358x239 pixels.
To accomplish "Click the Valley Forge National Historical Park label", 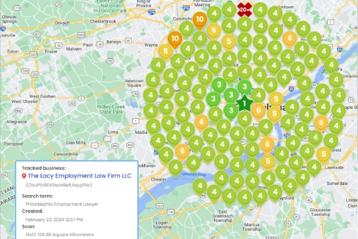I will coord(110,6).
